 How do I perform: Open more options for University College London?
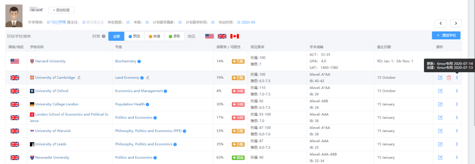(457, 105)
